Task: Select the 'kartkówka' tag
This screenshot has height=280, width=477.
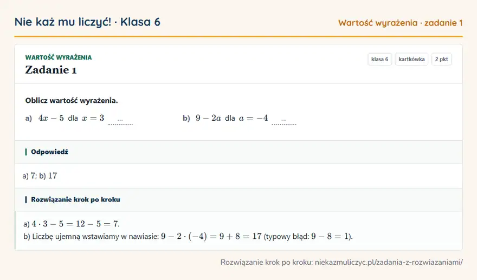Action: point(411,59)
